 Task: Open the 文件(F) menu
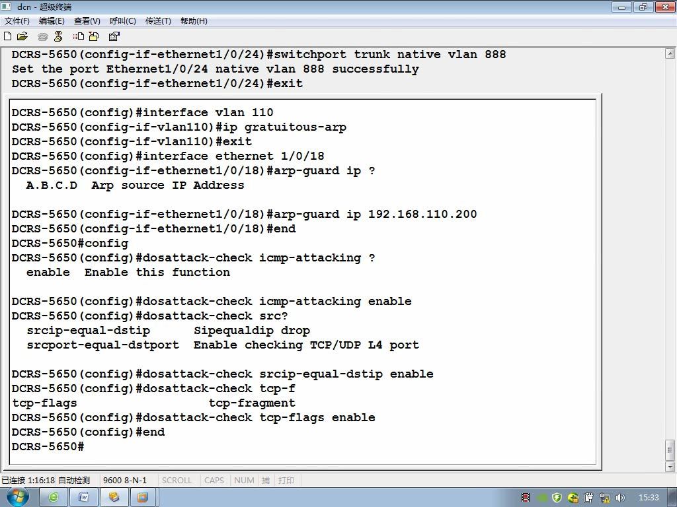[17, 20]
